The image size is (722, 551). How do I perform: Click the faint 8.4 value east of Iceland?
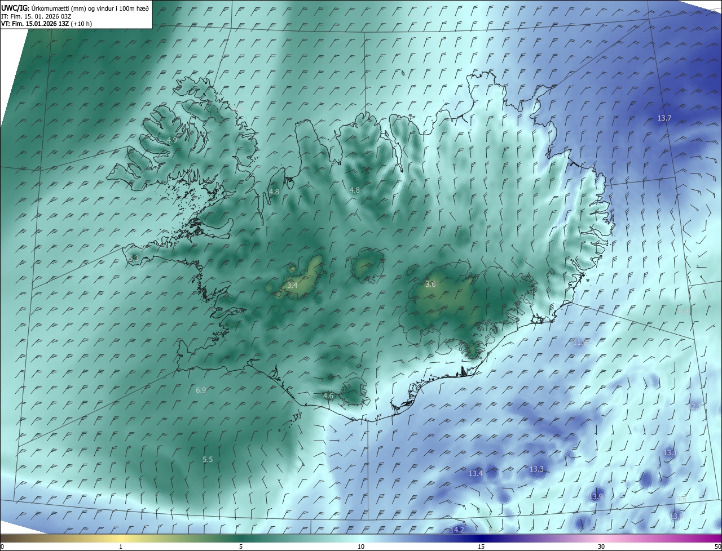pos(683,310)
